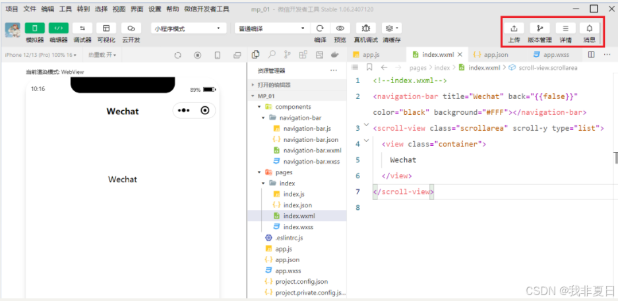Click the simulator phone device icon
The height and width of the screenshot is (301, 618).
(x=217, y=55)
